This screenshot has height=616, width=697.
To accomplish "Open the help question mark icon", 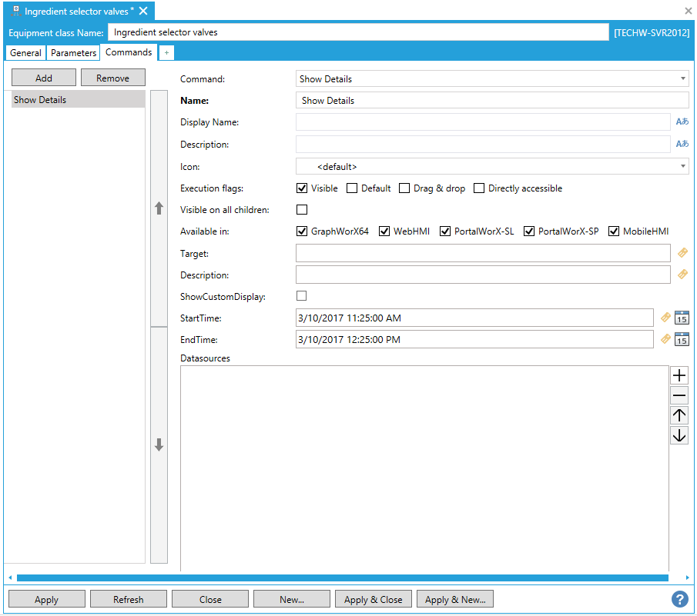I will click(679, 599).
